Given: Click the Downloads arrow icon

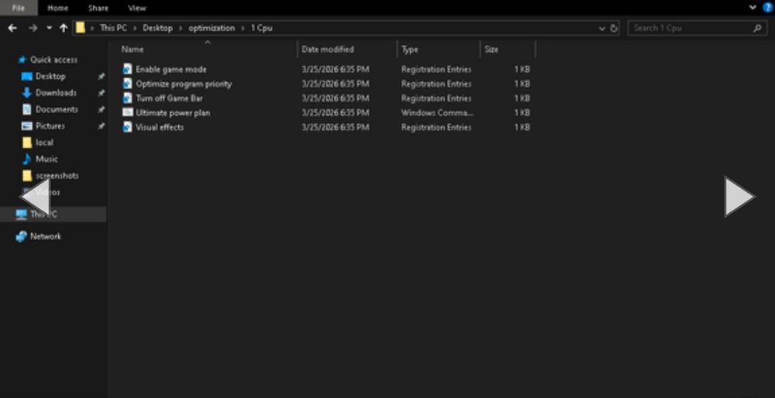Looking at the screenshot, I should click(x=26, y=93).
